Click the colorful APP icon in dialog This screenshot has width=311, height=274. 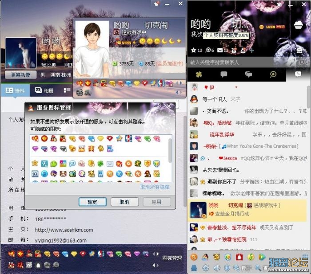click(63, 164)
